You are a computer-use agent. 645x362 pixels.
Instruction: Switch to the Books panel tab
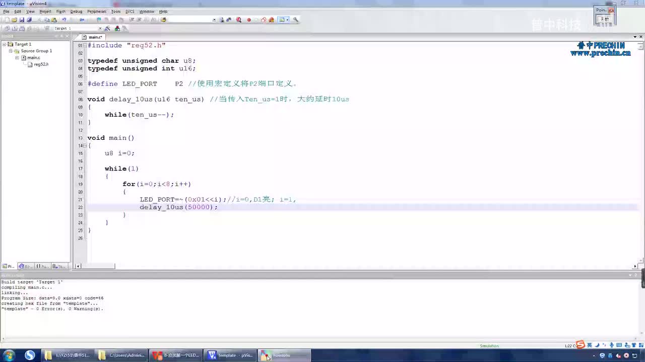coord(25,266)
